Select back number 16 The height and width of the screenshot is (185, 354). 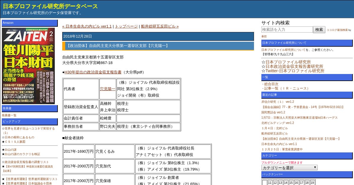click(x=296, y=183)
